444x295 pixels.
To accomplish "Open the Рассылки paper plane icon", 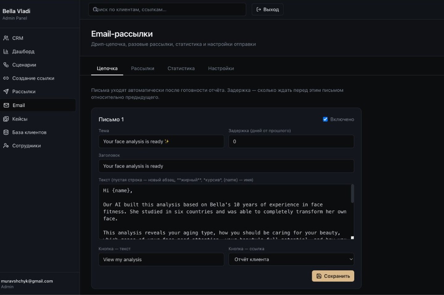I will pyautogui.click(x=6, y=92).
